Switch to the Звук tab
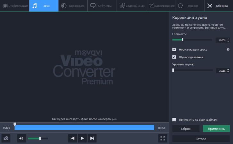This screenshot has height=144, width=233. (x=44, y=6)
